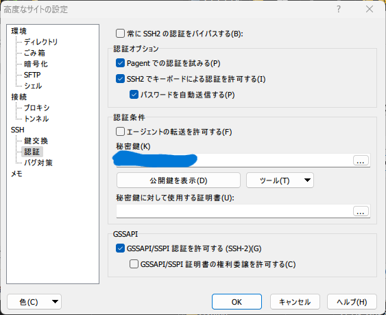
Task: Open ヘルプ button
Action: pyautogui.click(x=352, y=302)
